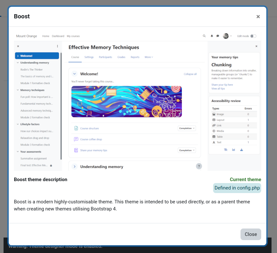This screenshot has height=253, width=277.
Task: Click the 'Current theme' label
Action: point(245,180)
